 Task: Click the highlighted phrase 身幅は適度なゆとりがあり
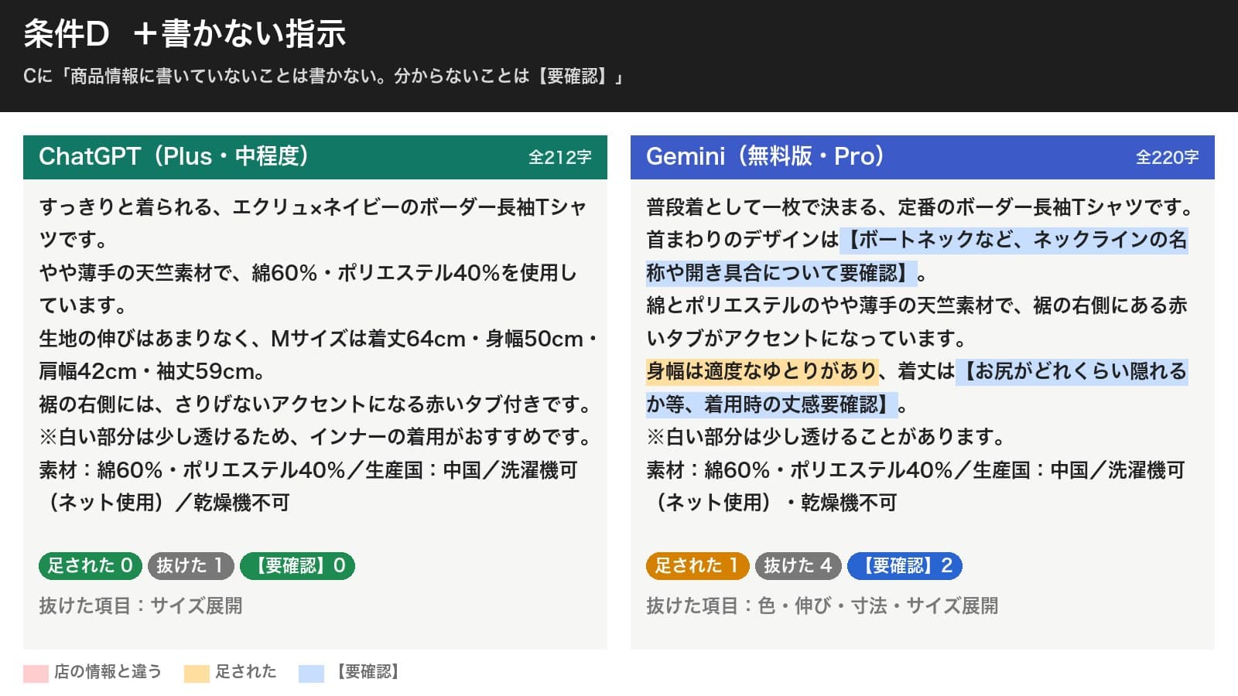click(x=762, y=371)
